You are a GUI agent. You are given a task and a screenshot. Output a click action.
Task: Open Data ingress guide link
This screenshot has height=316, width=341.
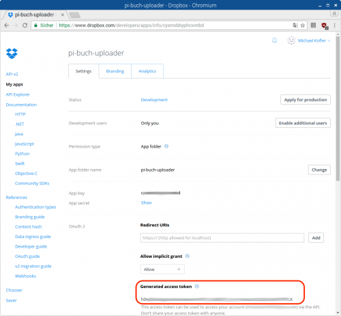point(33,237)
